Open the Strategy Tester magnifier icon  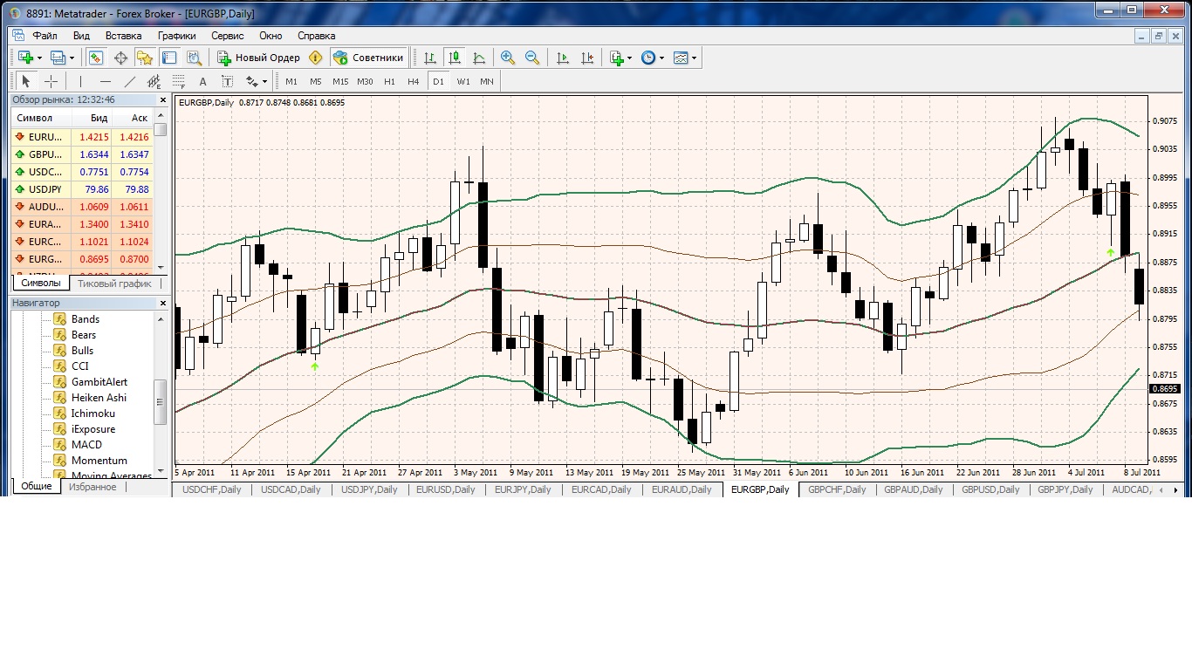click(194, 58)
